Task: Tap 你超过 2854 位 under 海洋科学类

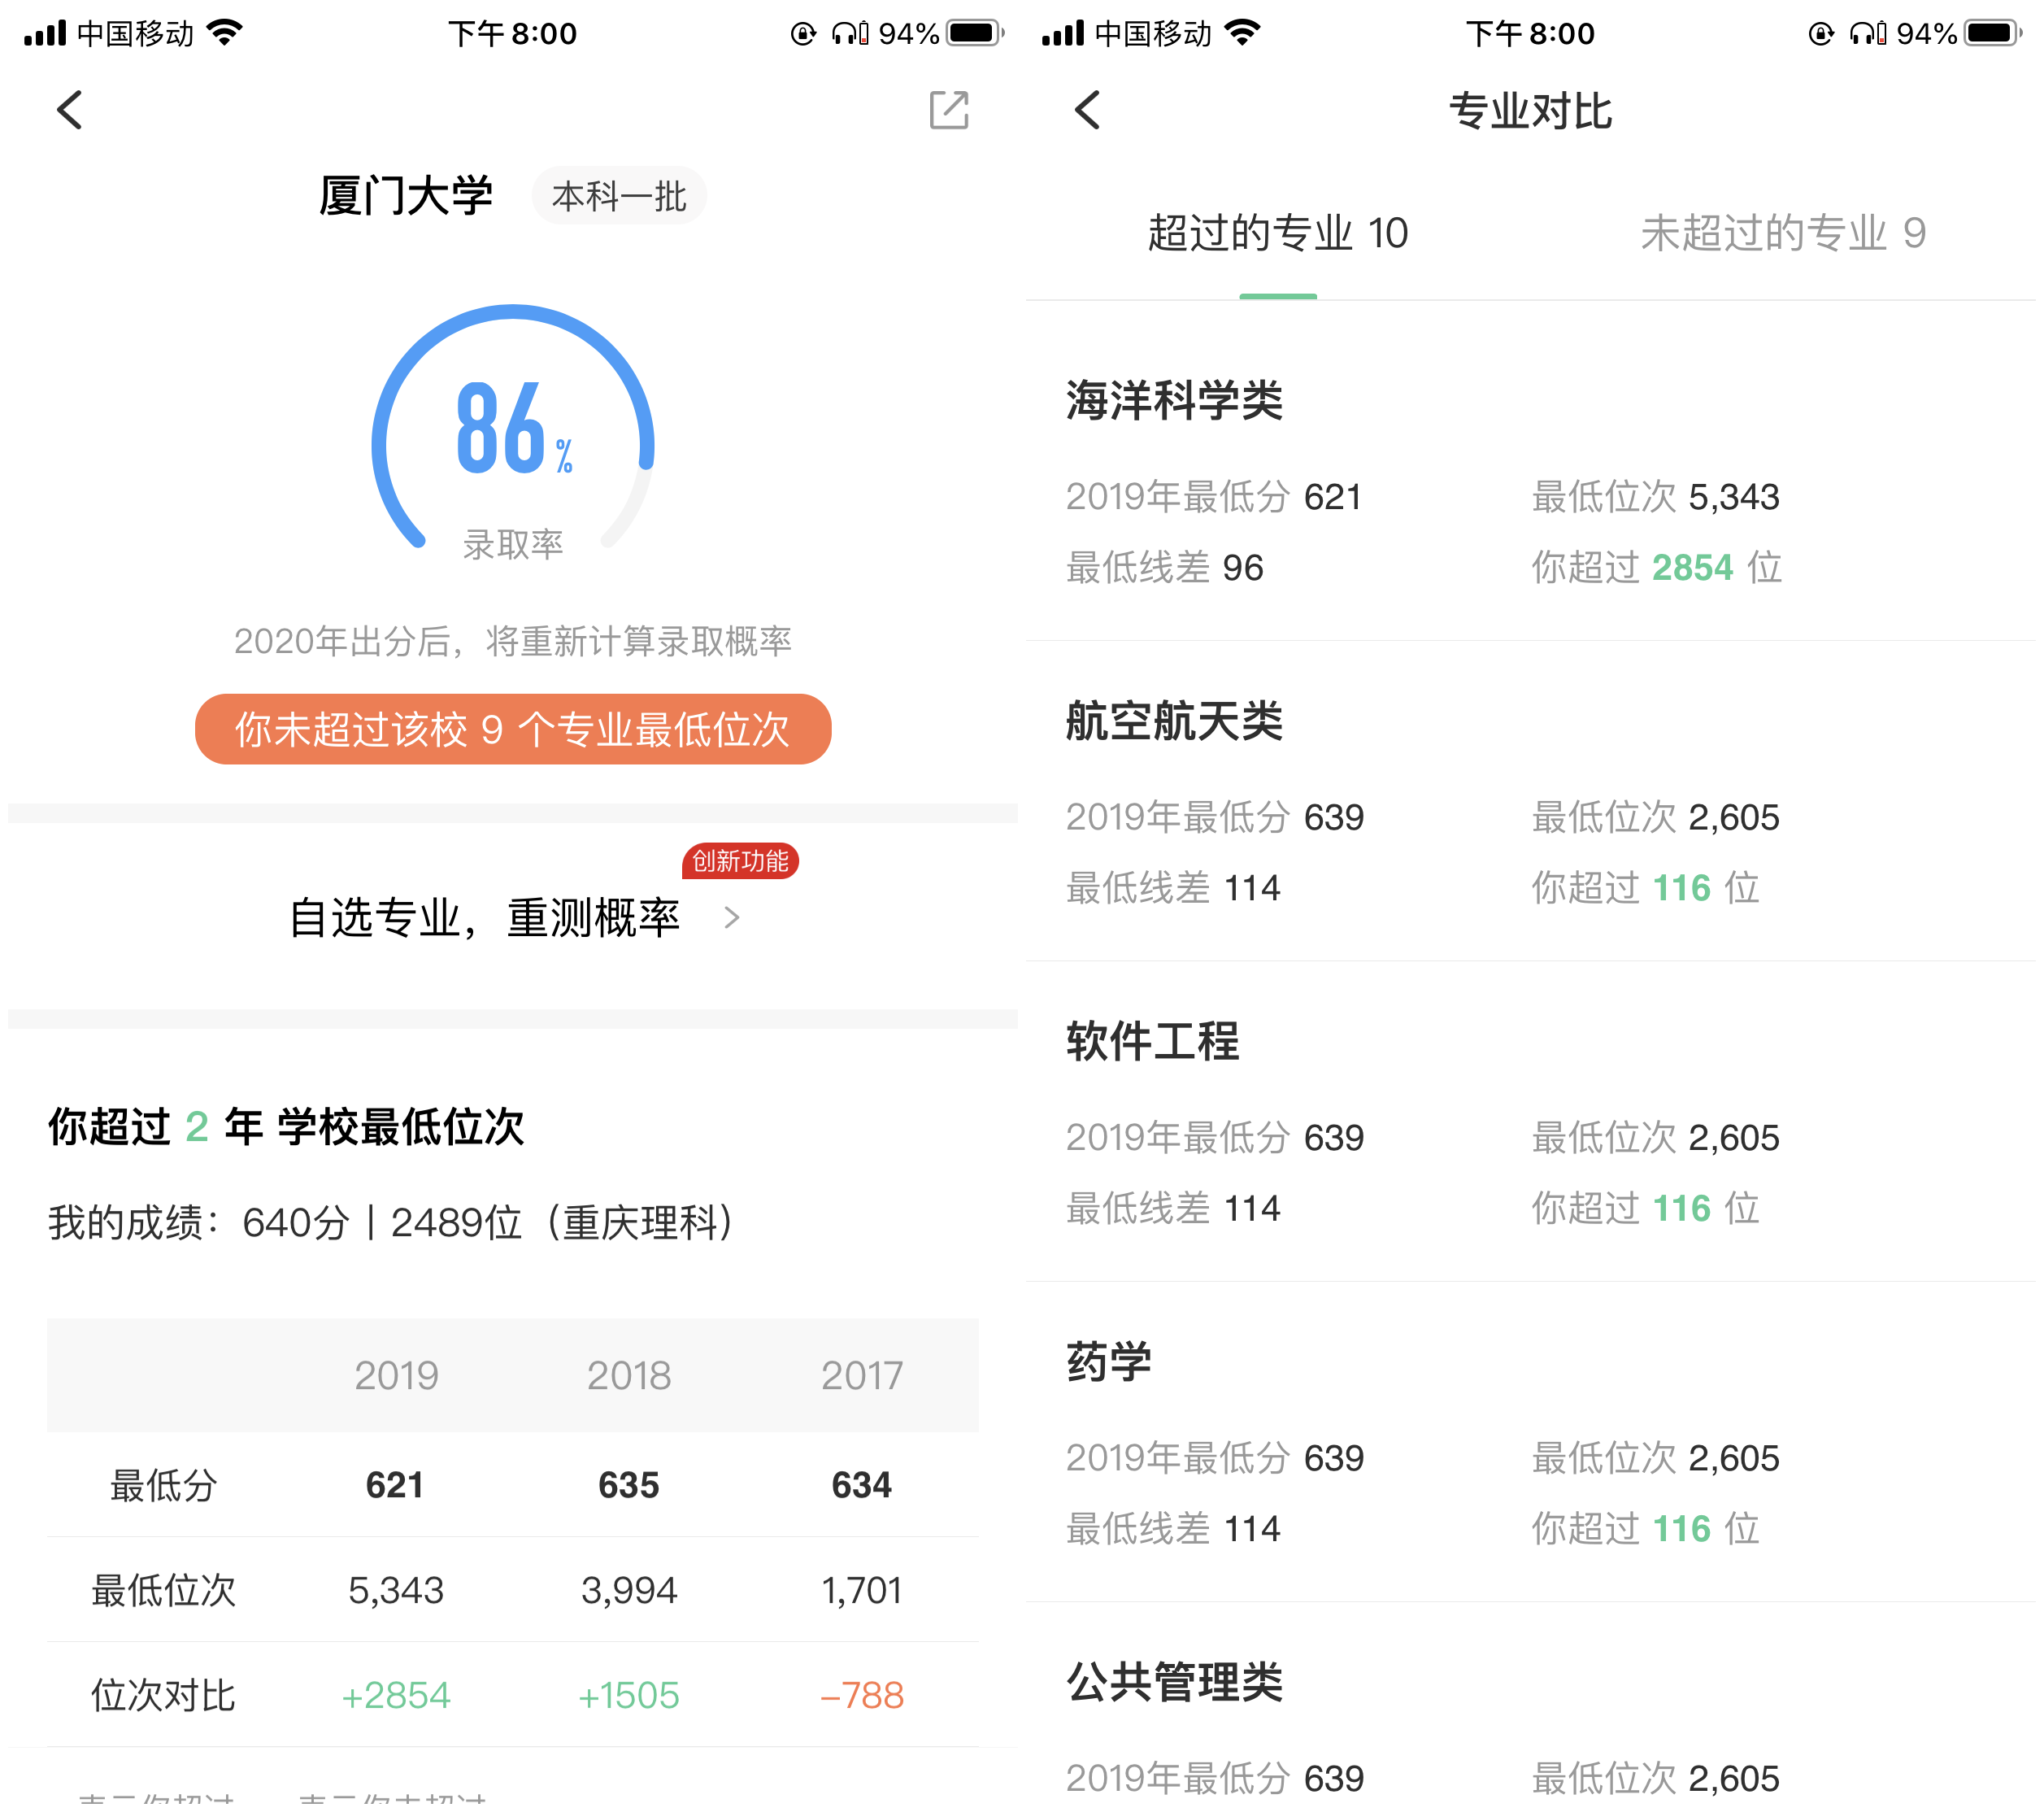Action: tap(1656, 568)
